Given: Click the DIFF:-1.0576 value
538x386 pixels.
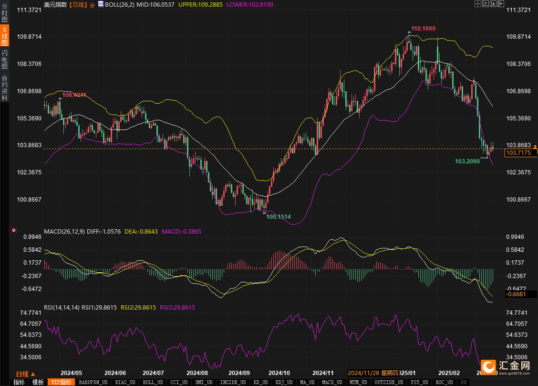Looking at the screenshot, I should 104,232.
